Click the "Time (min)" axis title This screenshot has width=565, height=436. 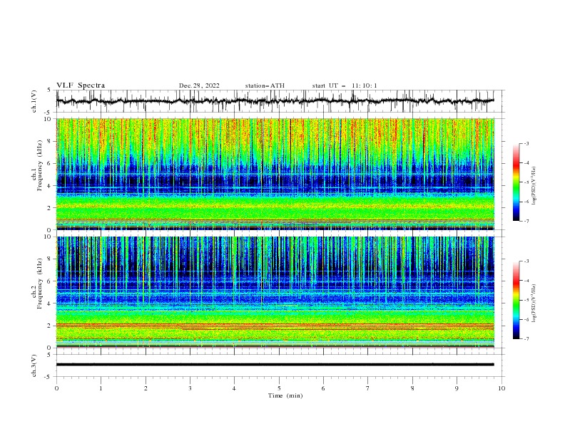[285, 395]
